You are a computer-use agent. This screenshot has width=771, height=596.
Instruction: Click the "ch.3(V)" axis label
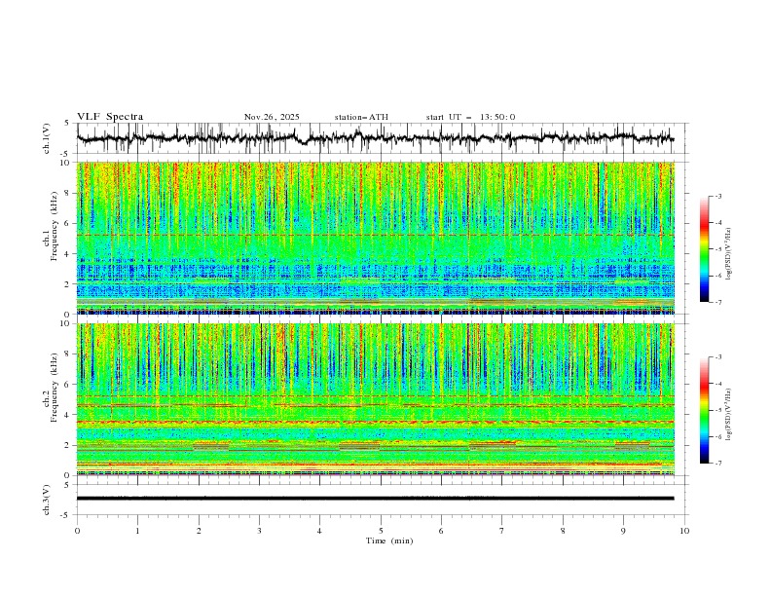pos(47,500)
